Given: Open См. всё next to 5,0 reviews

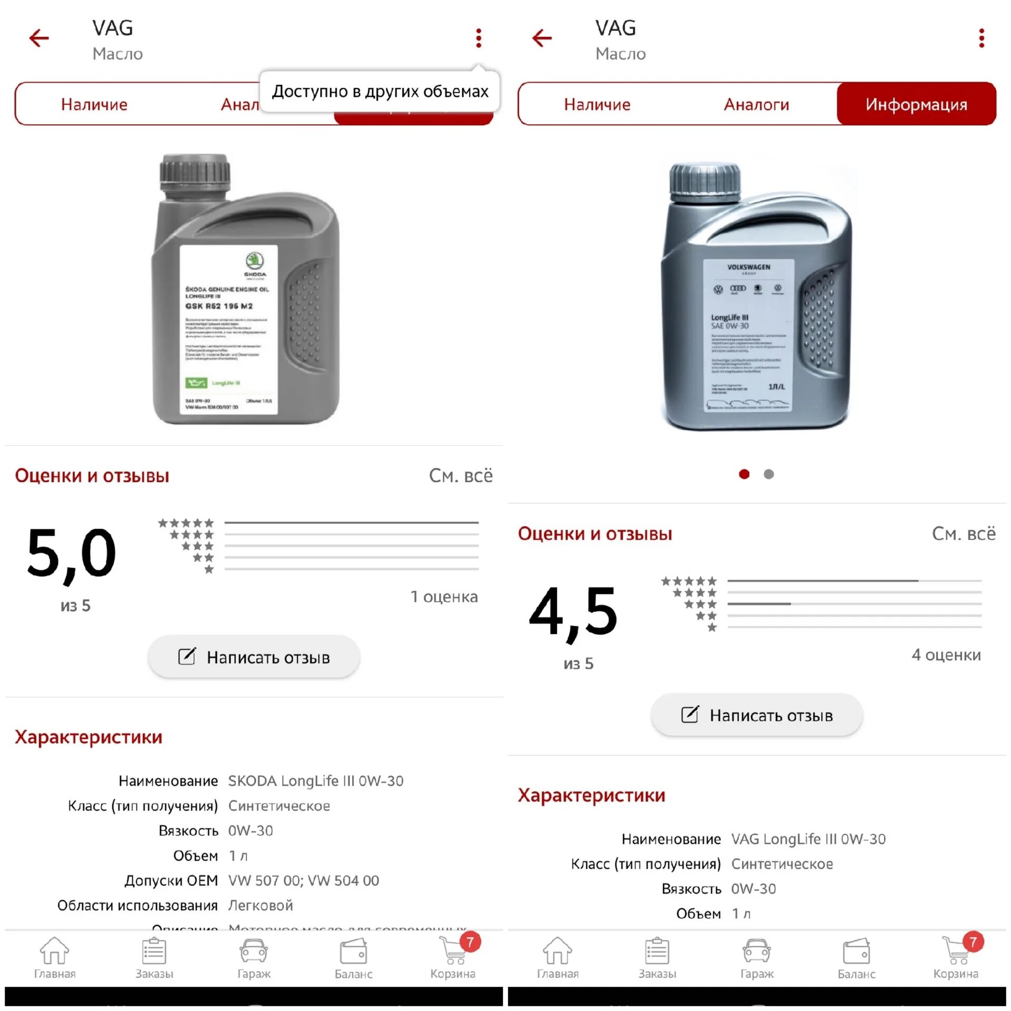Looking at the screenshot, I should click(461, 475).
